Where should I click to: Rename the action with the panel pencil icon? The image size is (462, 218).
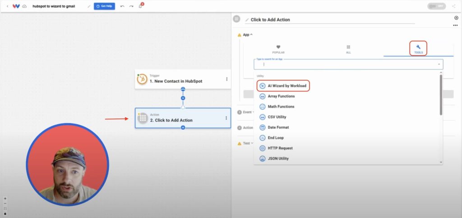(247, 20)
